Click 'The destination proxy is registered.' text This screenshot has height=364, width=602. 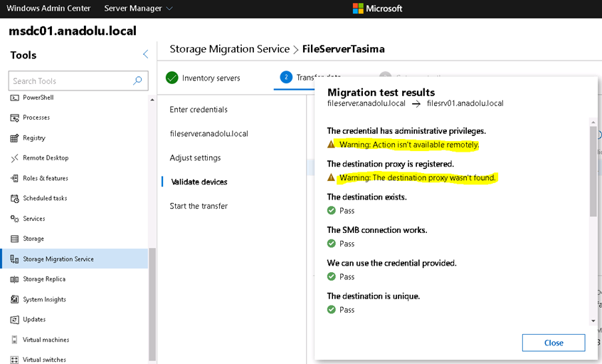coord(391,164)
